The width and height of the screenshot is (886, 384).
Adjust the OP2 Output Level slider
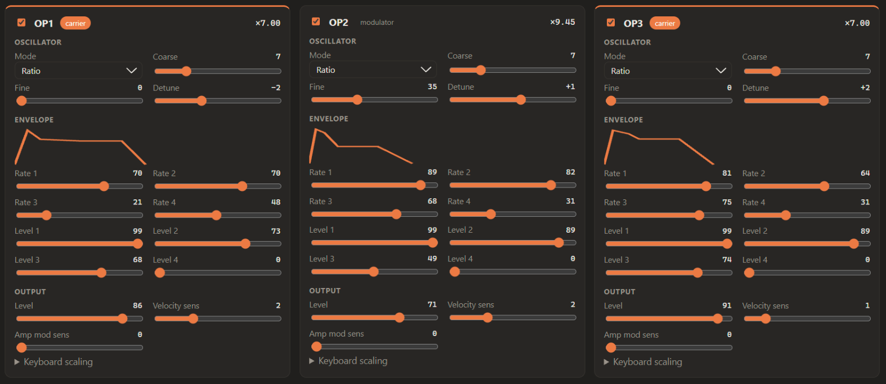click(374, 317)
